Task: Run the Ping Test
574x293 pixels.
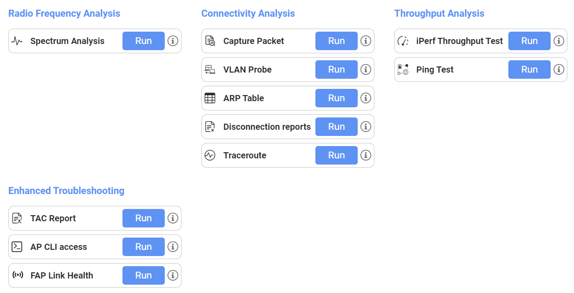Action: (x=529, y=69)
